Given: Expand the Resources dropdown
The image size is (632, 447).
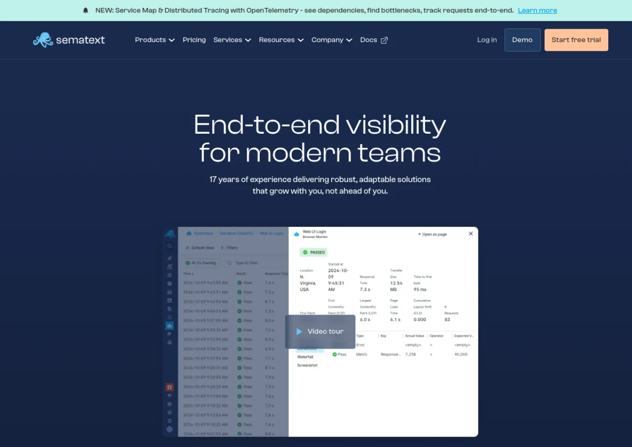Looking at the screenshot, I should (281, 40).
